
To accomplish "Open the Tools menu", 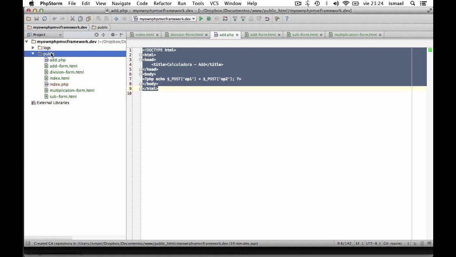I will 198,4.
